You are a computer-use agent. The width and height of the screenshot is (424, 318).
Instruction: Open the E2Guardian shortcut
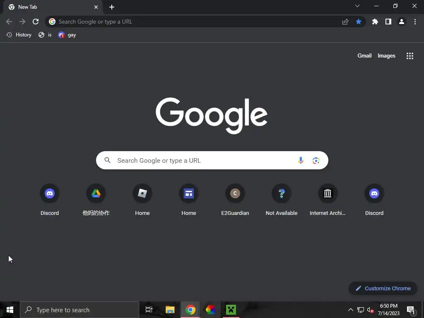[235, 200]
